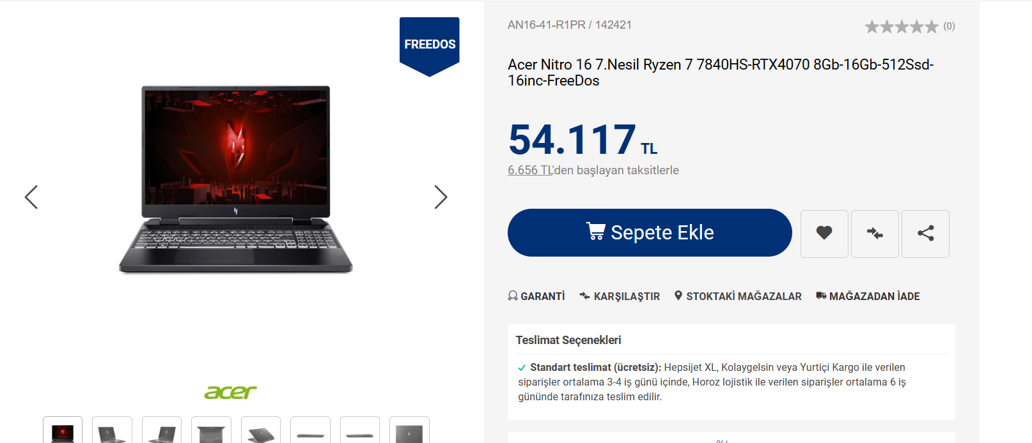Click the main laptop product image
Viewport: 1032px width, 443px height.
235,180
